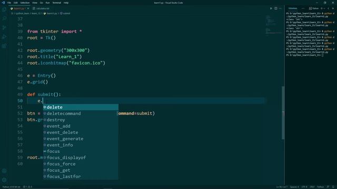The width and height of the screenshot is (337, 189).
Task: Click VS Code logo in title bar
Action: tap(3, 3)
